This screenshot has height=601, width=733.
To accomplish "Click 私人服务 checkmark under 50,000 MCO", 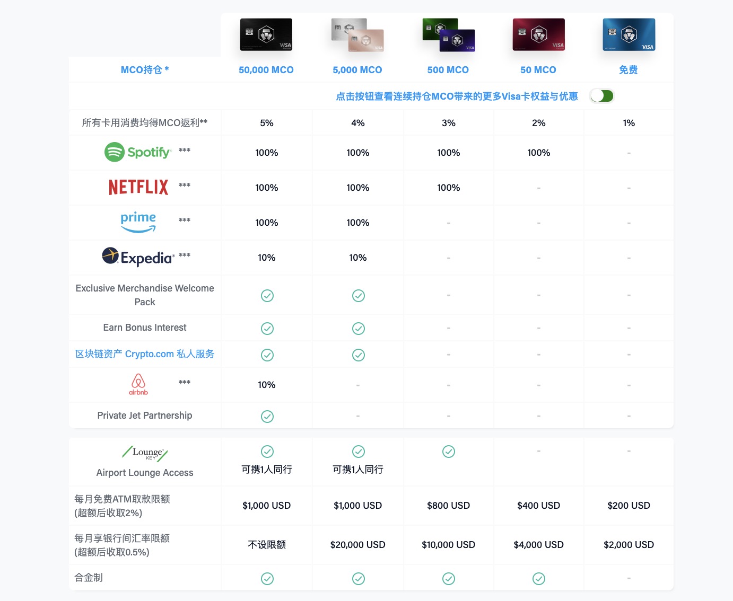I will click(267, 355).
